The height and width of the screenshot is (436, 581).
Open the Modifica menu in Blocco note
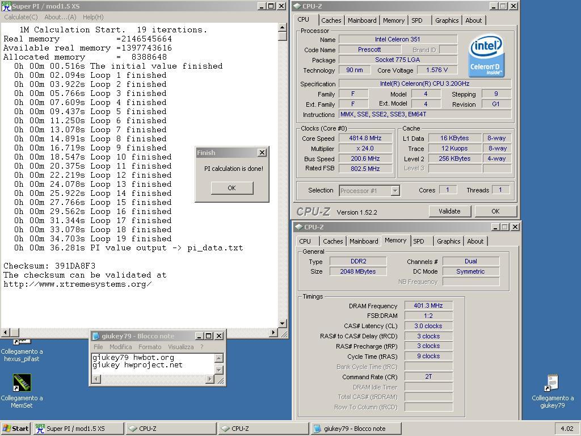pyautogui.click(x=120, y=347)
